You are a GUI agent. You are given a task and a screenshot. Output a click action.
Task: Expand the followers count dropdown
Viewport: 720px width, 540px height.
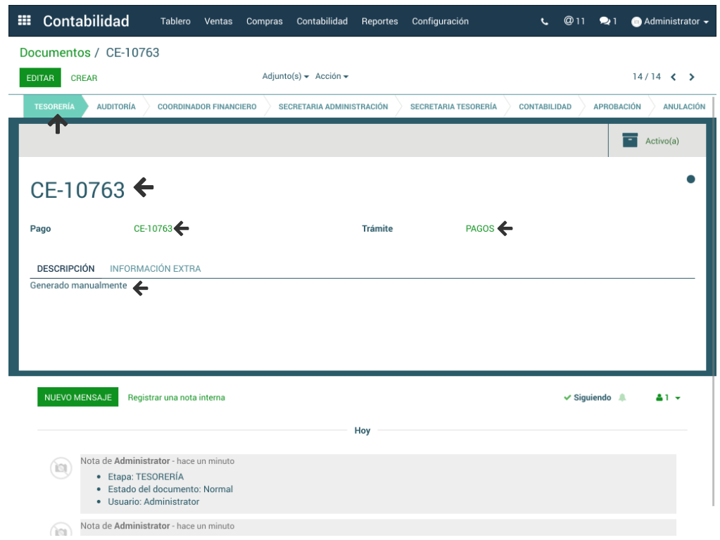668,398
